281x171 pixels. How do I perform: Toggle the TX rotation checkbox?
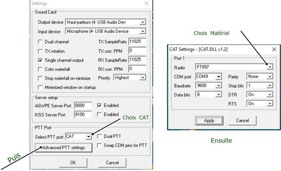click(x=40, y=51)
